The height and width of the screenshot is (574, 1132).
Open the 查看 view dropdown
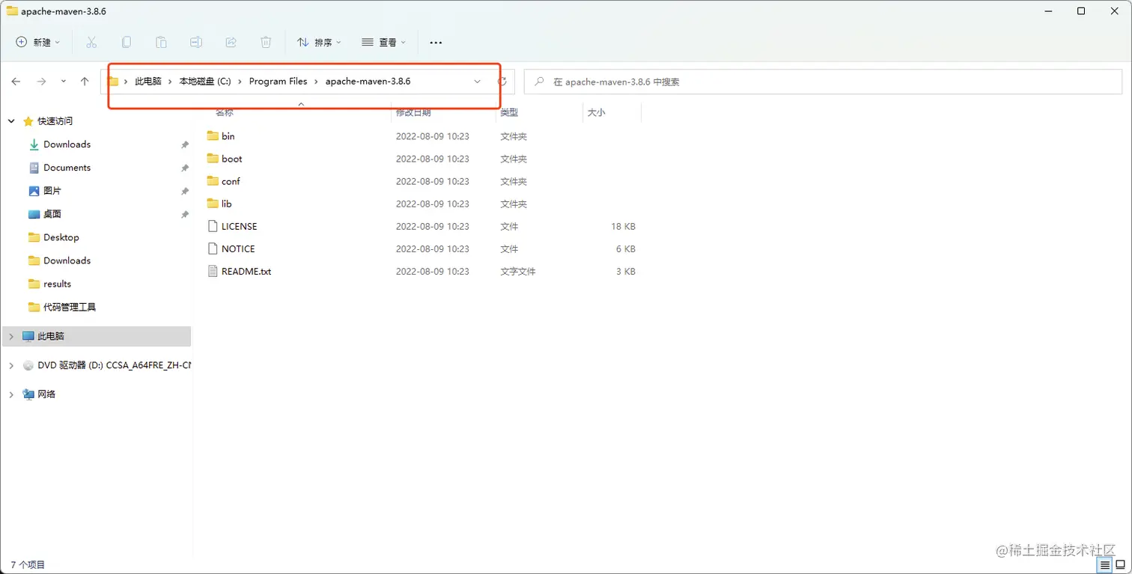383,43
